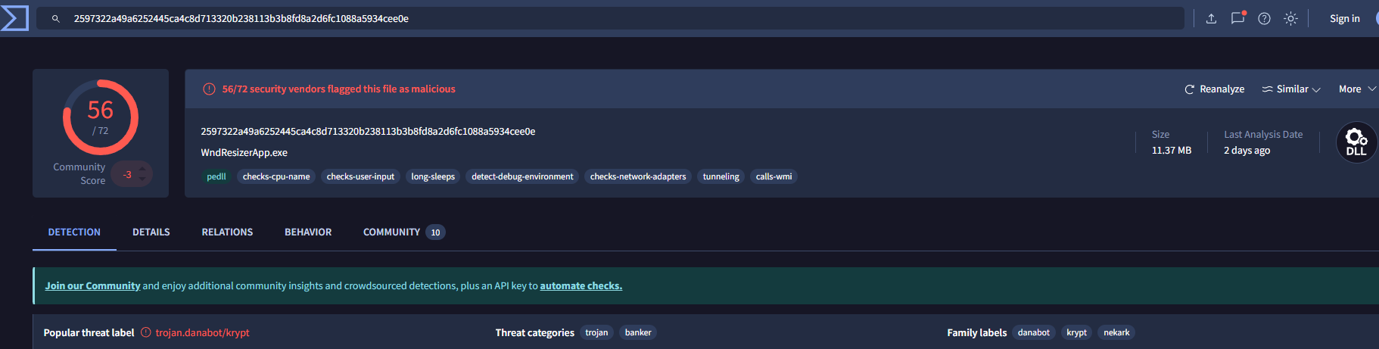Click the detect-debug-environment tag

click(x=522, y=176)
